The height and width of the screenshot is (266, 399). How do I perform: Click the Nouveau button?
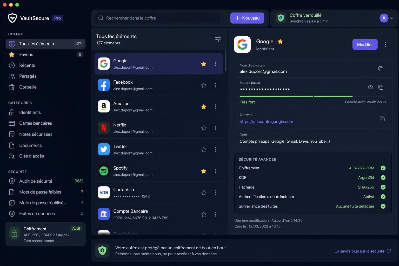pyautogui.click(x=247, y=18)
